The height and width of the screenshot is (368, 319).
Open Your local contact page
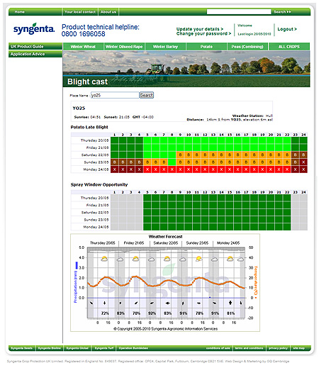[80, 12]
